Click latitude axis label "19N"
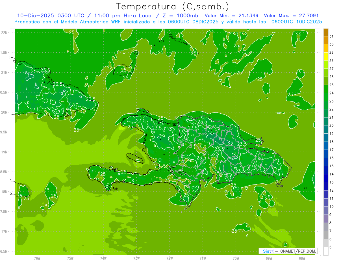339x262 pixels. [x=4, y=152]
